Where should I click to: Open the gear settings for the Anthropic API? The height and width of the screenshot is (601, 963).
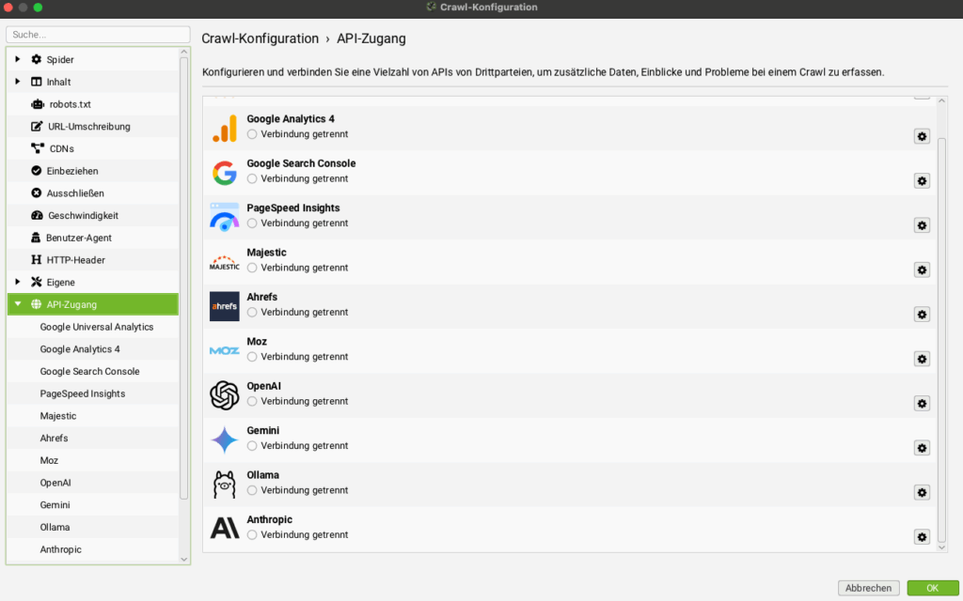point(922,536)
